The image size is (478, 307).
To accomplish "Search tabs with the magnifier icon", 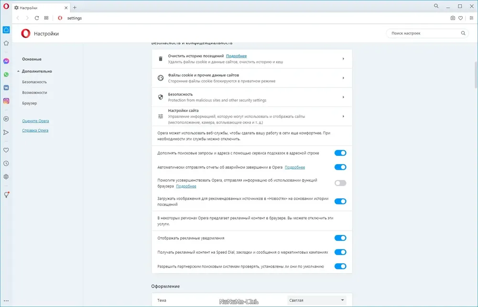I will 436,6.
